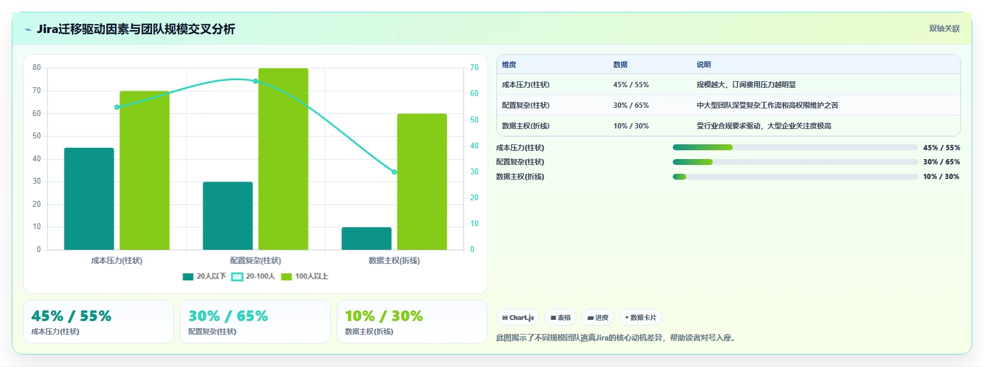Toggle the 20人以下 legend swatch
The image size is (984, 367).
(x=188, y=276)
